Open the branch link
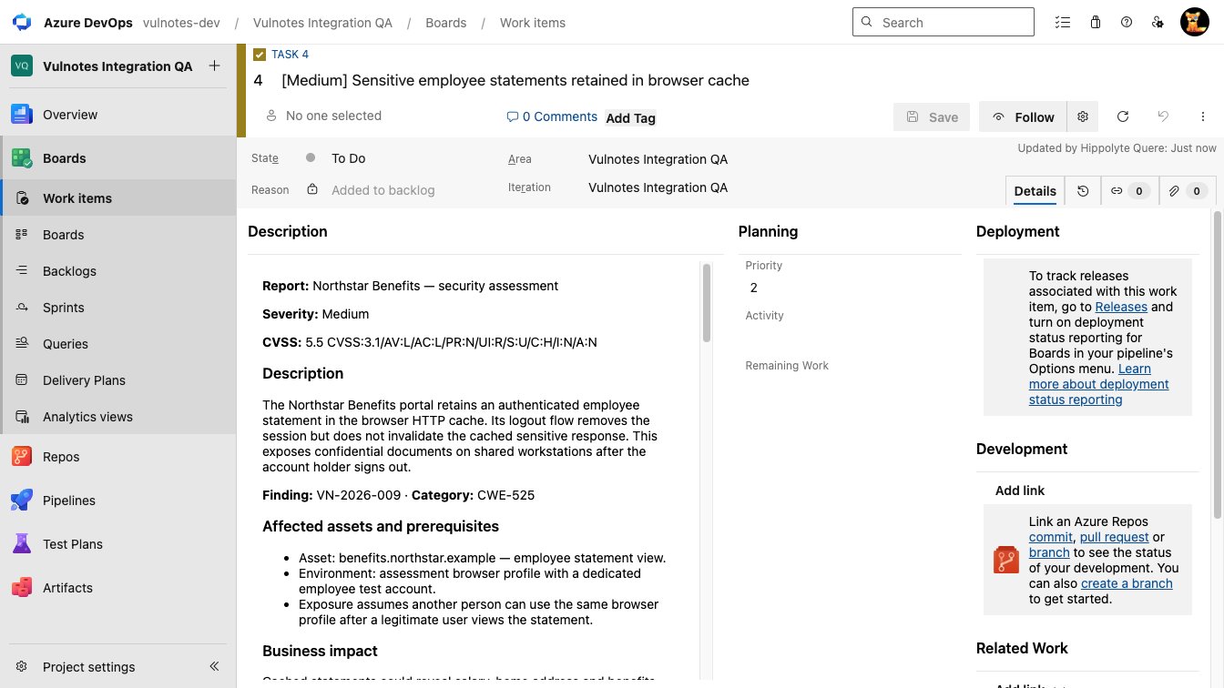Image resolution: width=1224 pixels, height=688 pixels. [1049, 552]
